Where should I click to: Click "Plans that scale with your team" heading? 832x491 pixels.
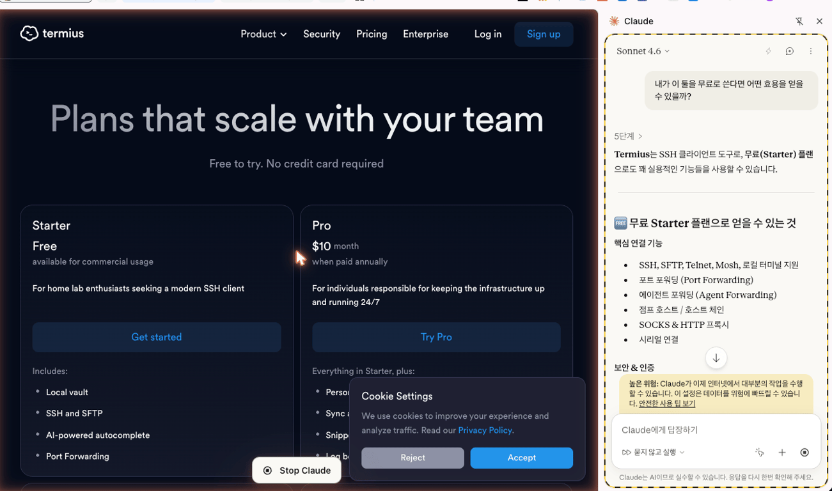(297, 119)
